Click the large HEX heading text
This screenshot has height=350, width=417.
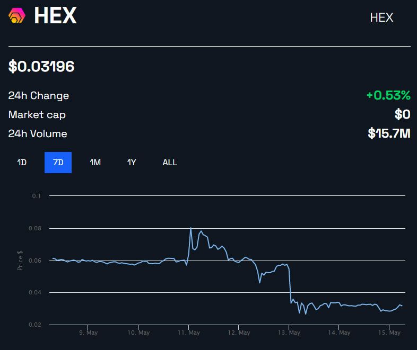point(55,16)
